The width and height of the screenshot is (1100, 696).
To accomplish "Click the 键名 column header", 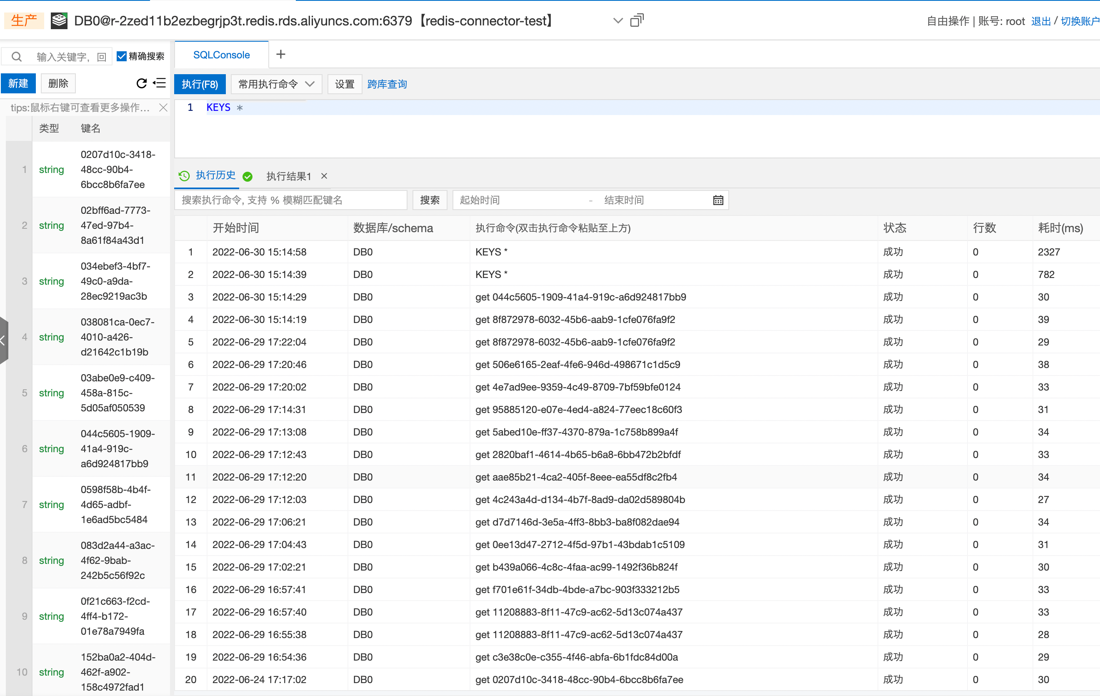I will click(90, 128).
